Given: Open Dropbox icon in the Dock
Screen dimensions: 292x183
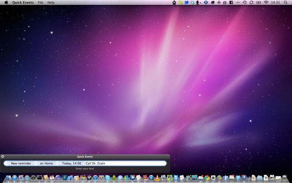Looking at the screenshot, I should pyautogui.click(x=238, y=178).
